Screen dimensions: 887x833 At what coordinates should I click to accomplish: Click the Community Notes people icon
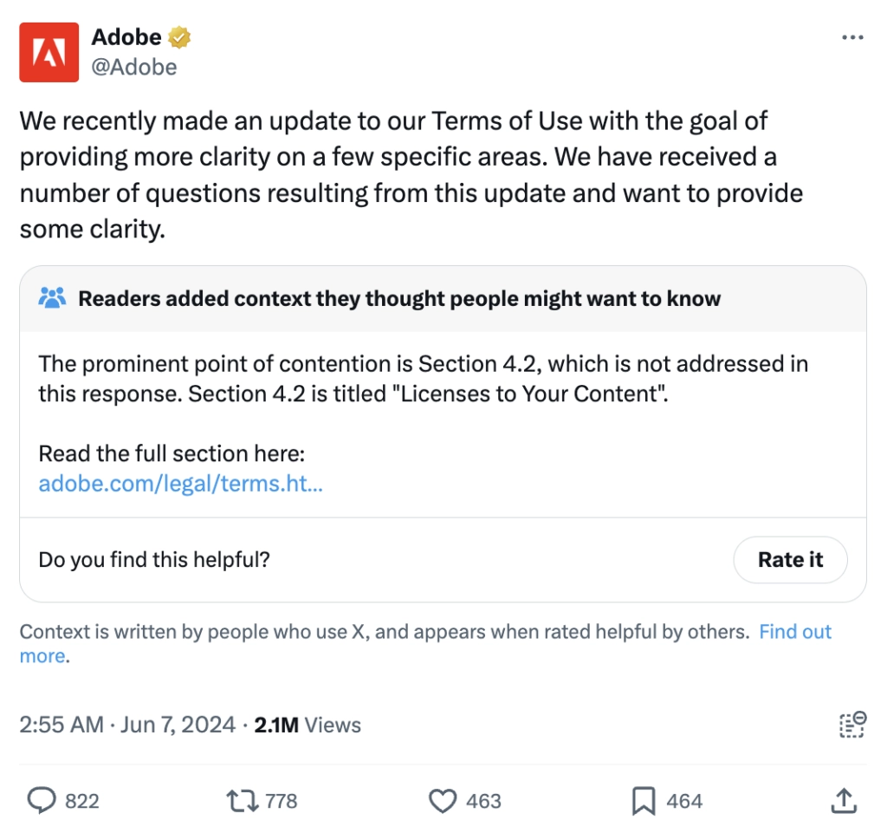[x=53, y=299]
